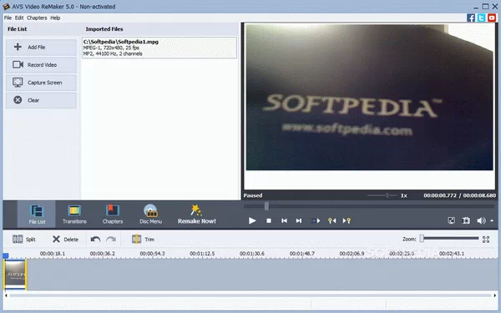501x313 pixels.
Task: Undo the last action
Action: tap(95, 240)
